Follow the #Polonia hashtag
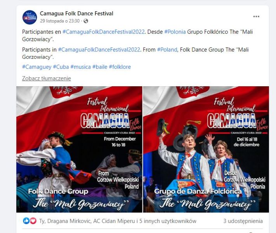 coord(175,32)
